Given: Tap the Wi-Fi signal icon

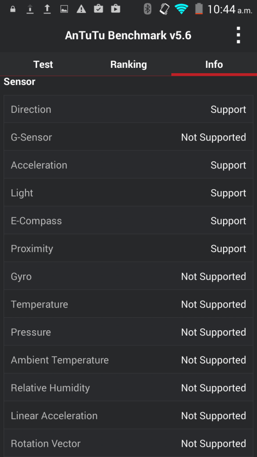Looking at the screenshot, I should (181, 9).
